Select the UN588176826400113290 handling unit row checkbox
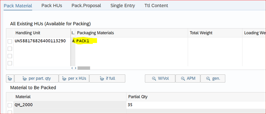The image size is (266, 114). 10,41
